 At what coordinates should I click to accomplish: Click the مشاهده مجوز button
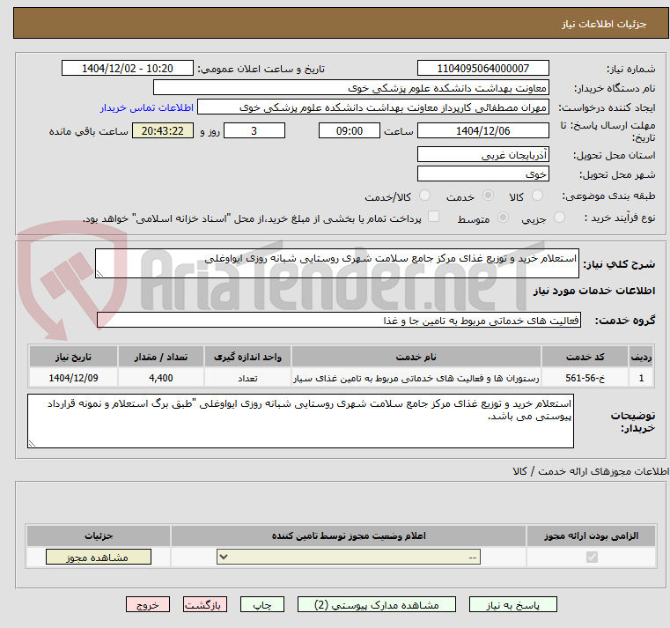(99, 557)
